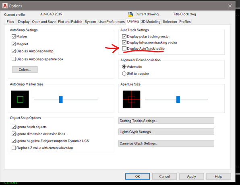Image resolution: width=240 pixels, height=190 pixels.
Task: Open the AutoSnap Colors dialog
Action: point(25,70)
